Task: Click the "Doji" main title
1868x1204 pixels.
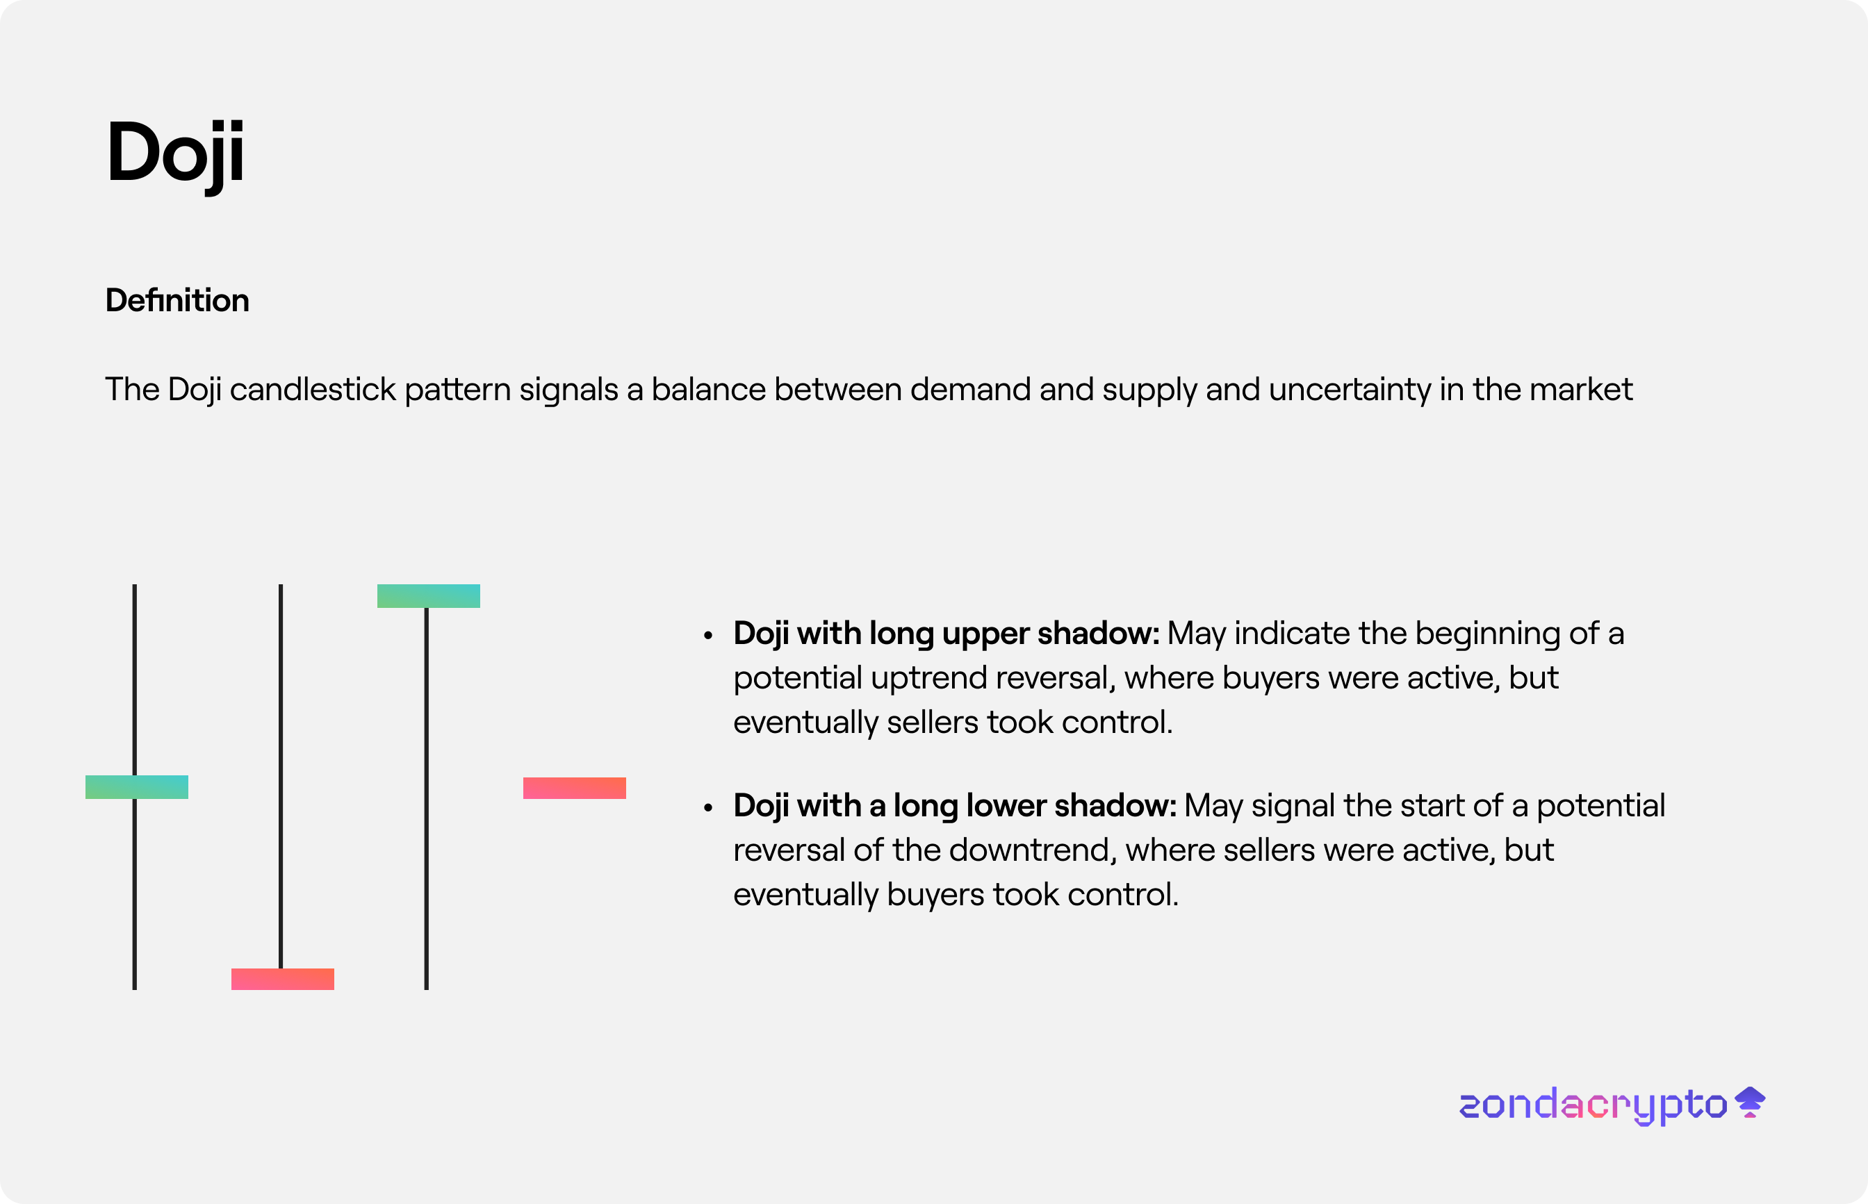Action: 175,154
